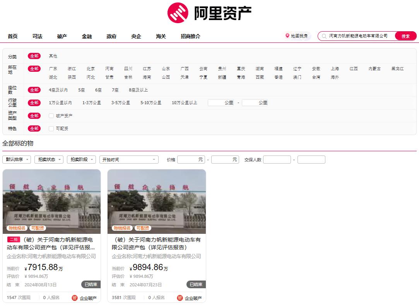Filter seats by 8座及以上

coord(139,90)
